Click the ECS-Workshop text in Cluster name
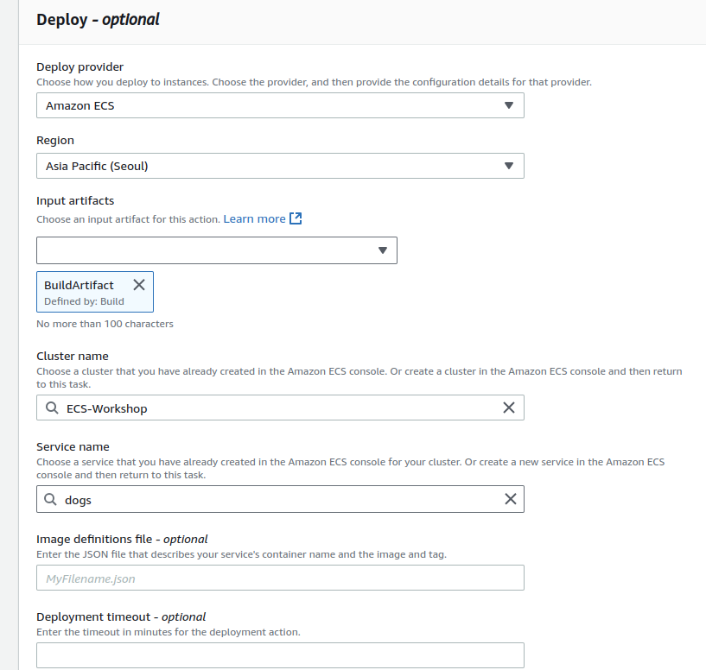706x670 pixels. click(107, 408)
